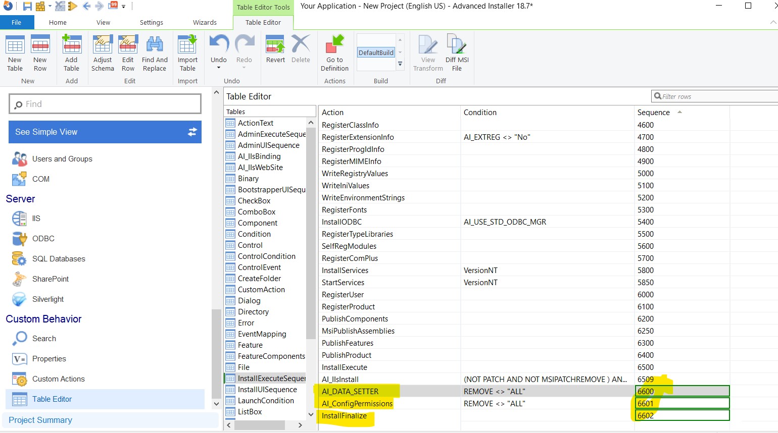This screenshot has height=433, width=778.
Task: Open Custom Actions in sidebar
Action: click(58, 379)
